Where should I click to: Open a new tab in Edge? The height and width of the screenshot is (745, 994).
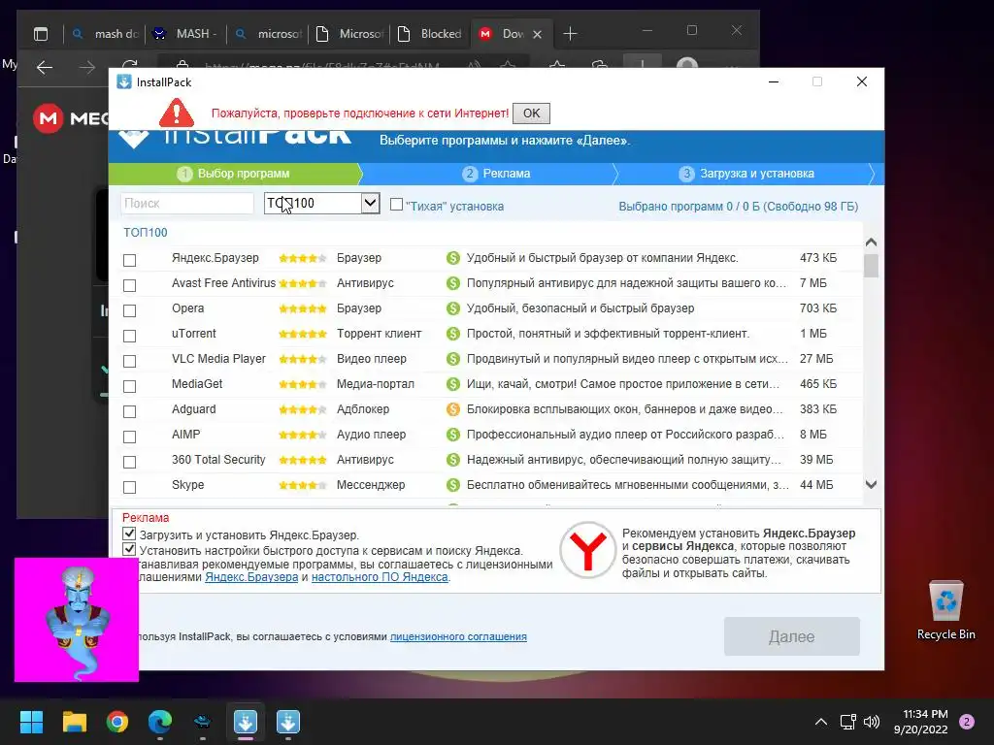[570, 34]
